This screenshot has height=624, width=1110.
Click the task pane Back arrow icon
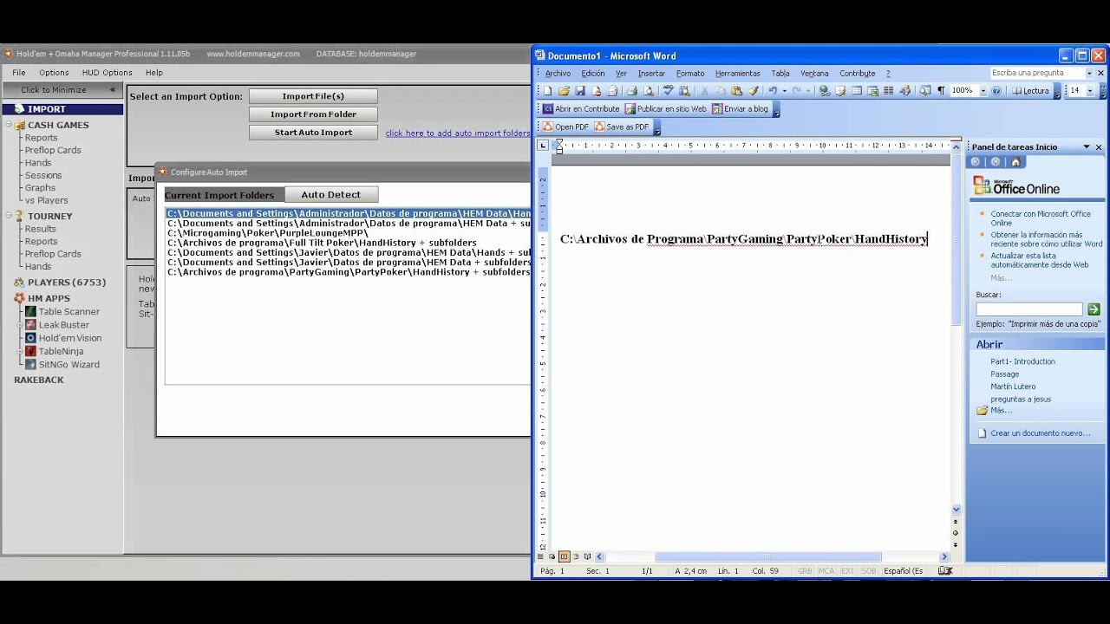click(x=976, y=162)
